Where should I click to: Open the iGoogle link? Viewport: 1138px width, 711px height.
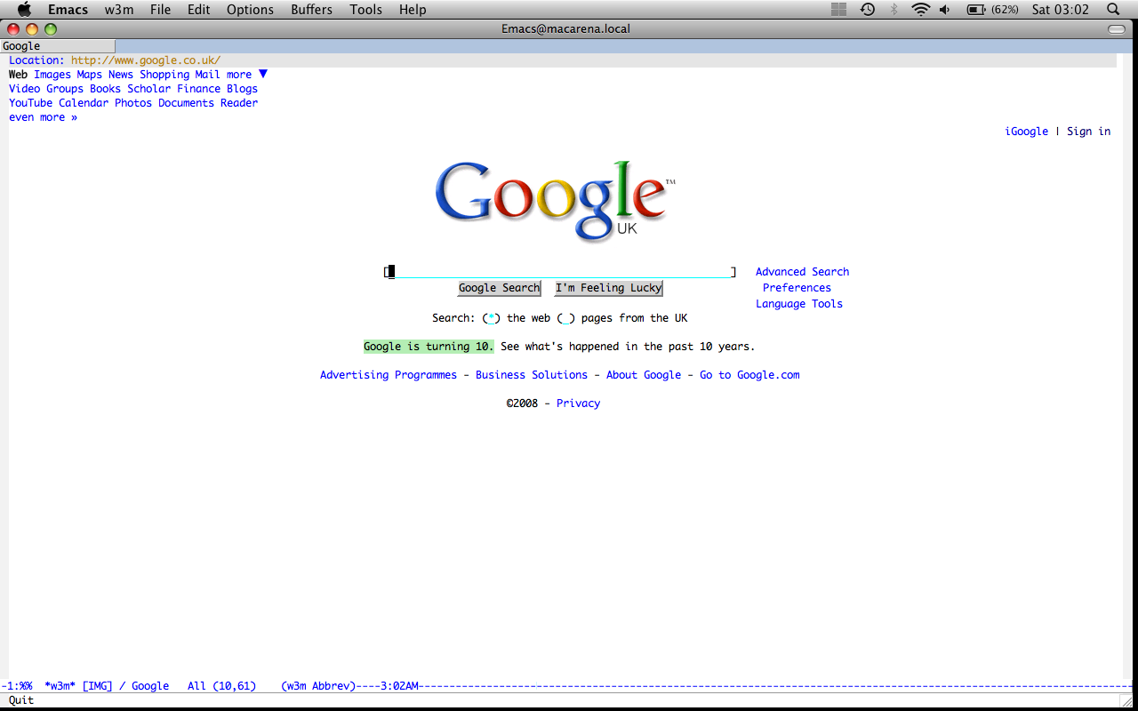[1027, 132]
